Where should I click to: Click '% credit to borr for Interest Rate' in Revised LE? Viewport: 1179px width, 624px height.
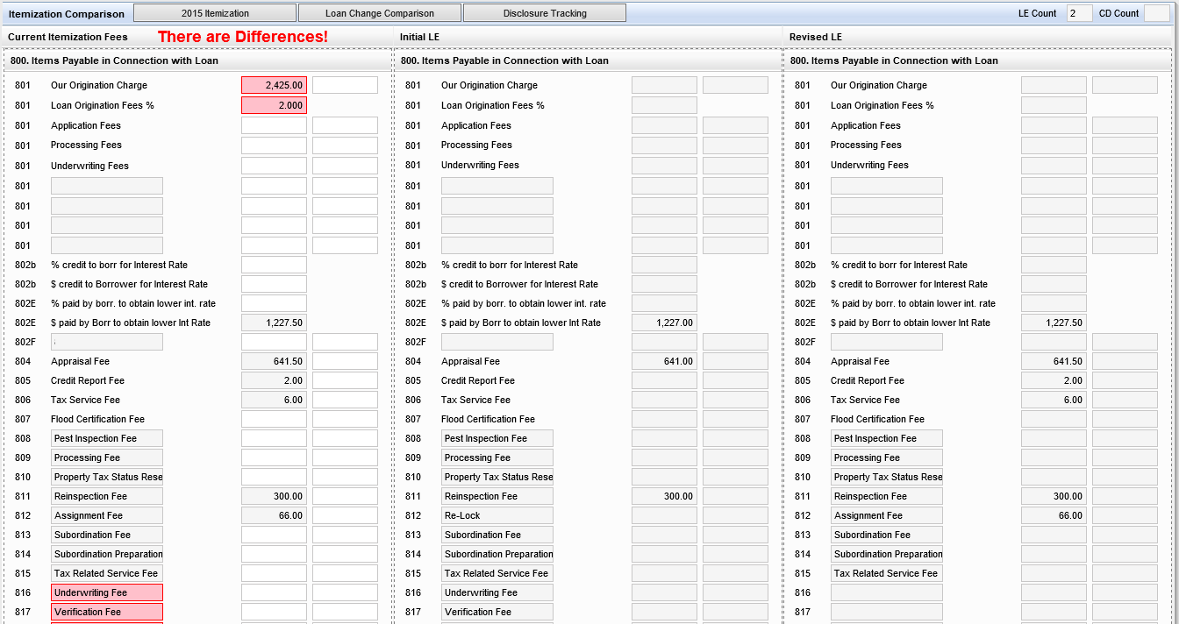point(899,265)
